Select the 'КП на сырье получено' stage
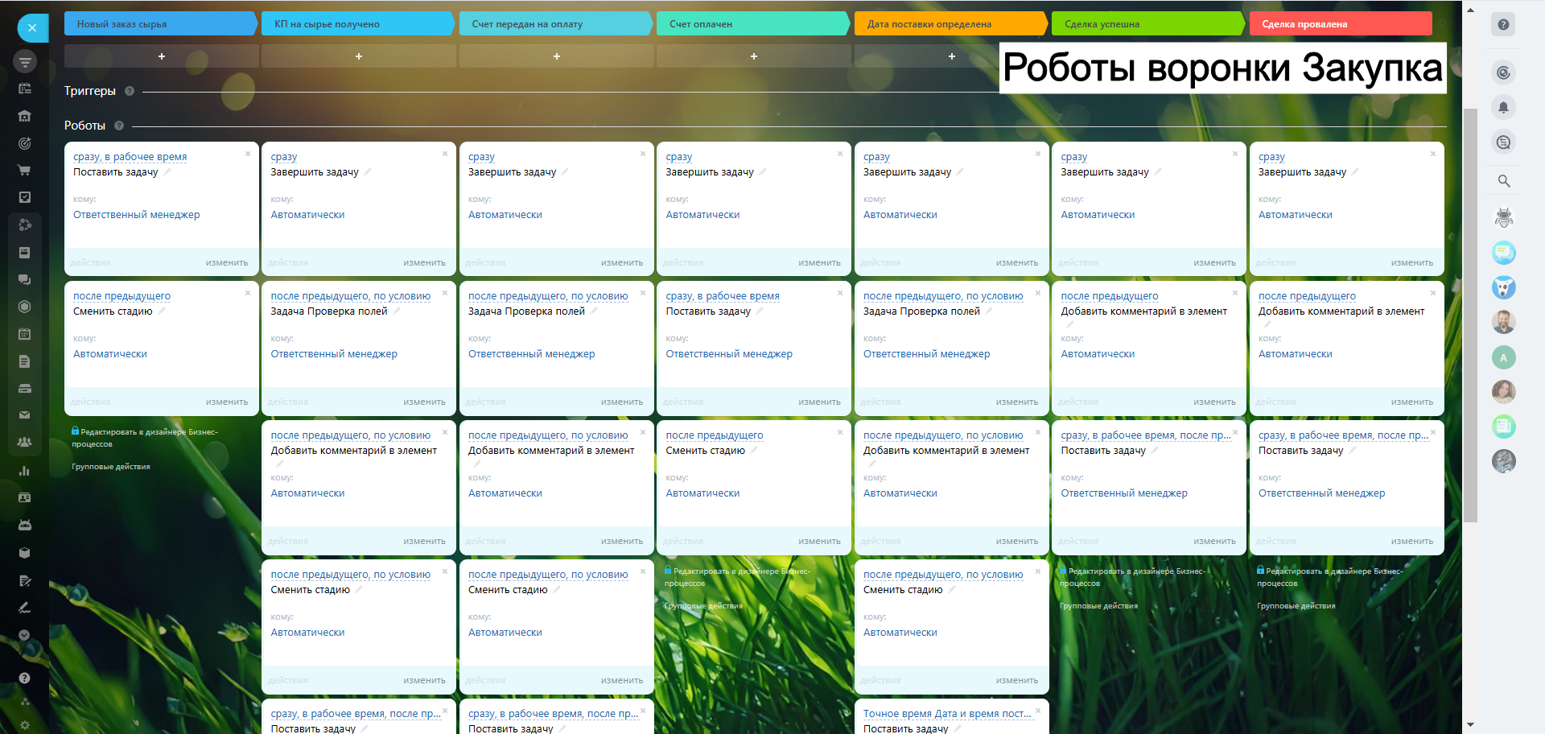 358,24
